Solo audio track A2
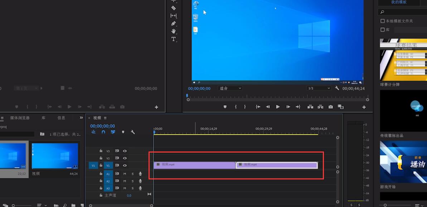 133,181
